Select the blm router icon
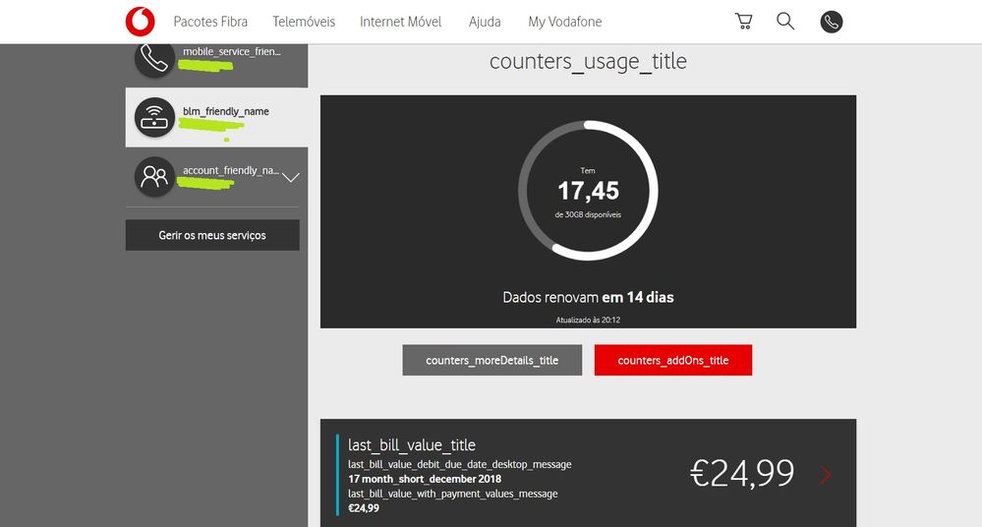The height and width of the screenshot is (527, 982). [x=154, y=118]
